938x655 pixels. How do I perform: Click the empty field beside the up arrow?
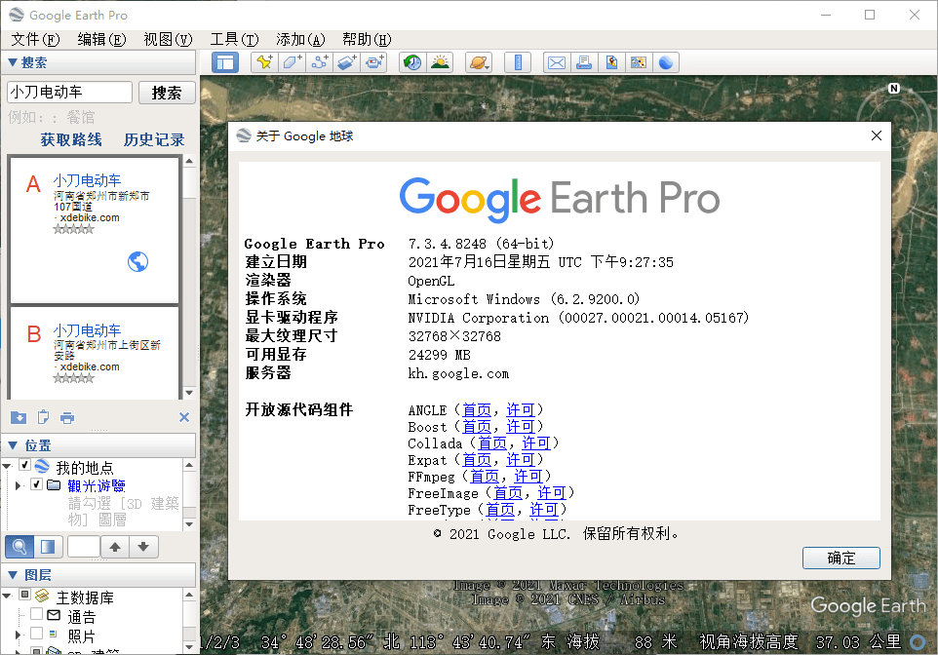coord(84,546)
